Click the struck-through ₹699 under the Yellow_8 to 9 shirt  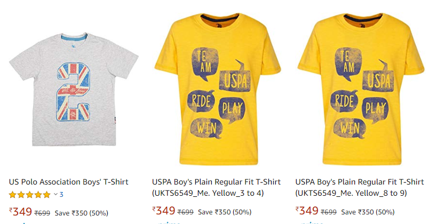tap(329, 212)
